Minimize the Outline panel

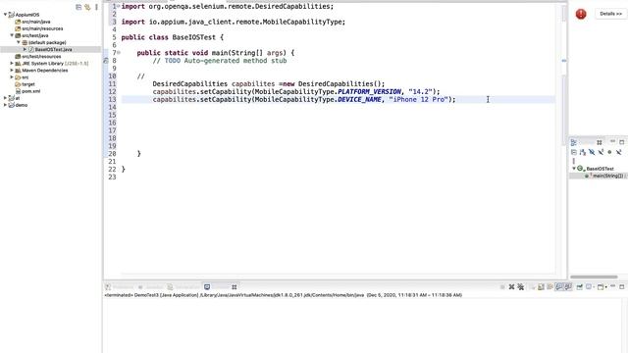pos(612,141)
